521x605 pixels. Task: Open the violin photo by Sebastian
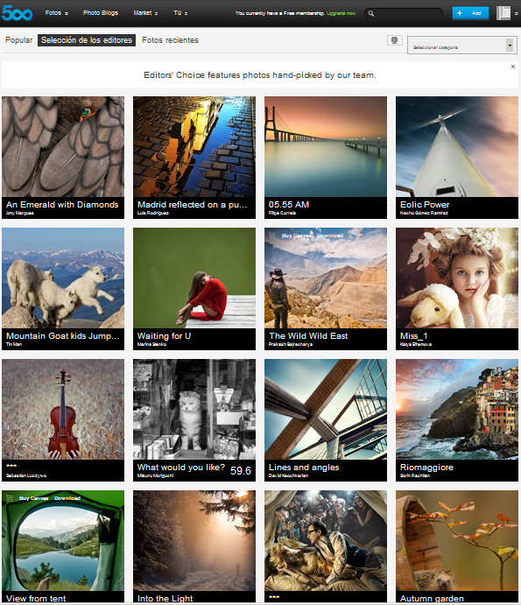[63, 409]
